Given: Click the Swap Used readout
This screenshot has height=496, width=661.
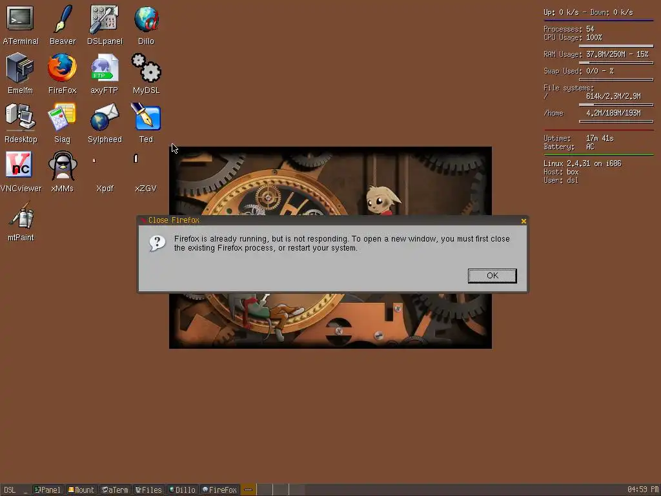Looking at the screenshot, I should [x=578, y=71].
